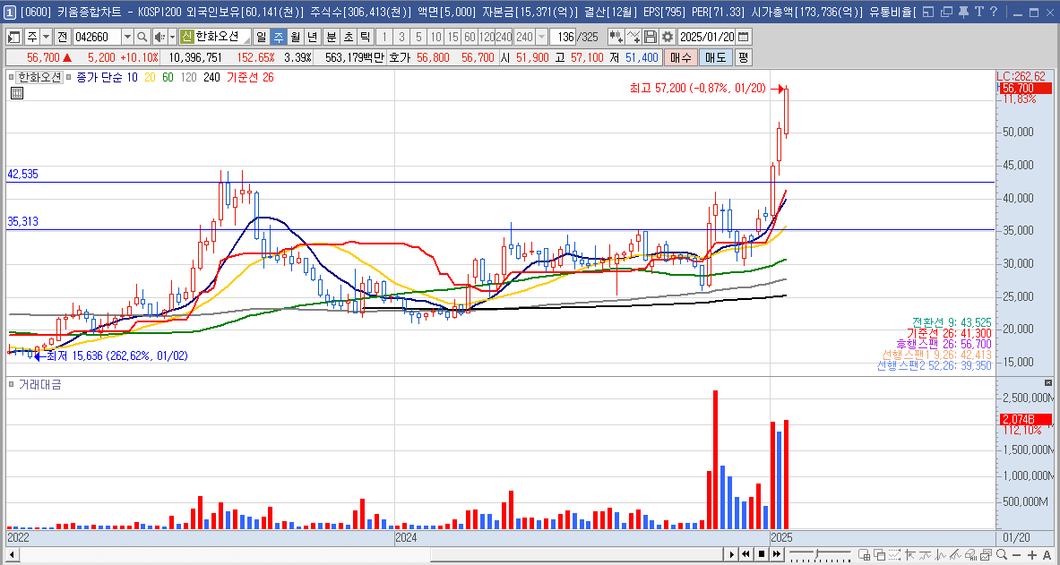1060x565 pixels.
Task: Select the 일 daily period
Action: click(x=261, y=38)
